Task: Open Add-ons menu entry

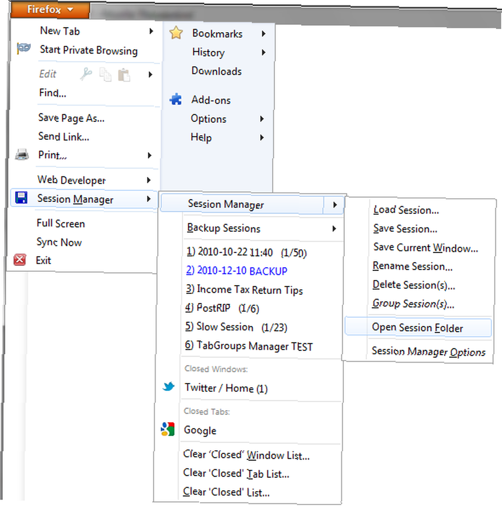Action: [211, 100]
